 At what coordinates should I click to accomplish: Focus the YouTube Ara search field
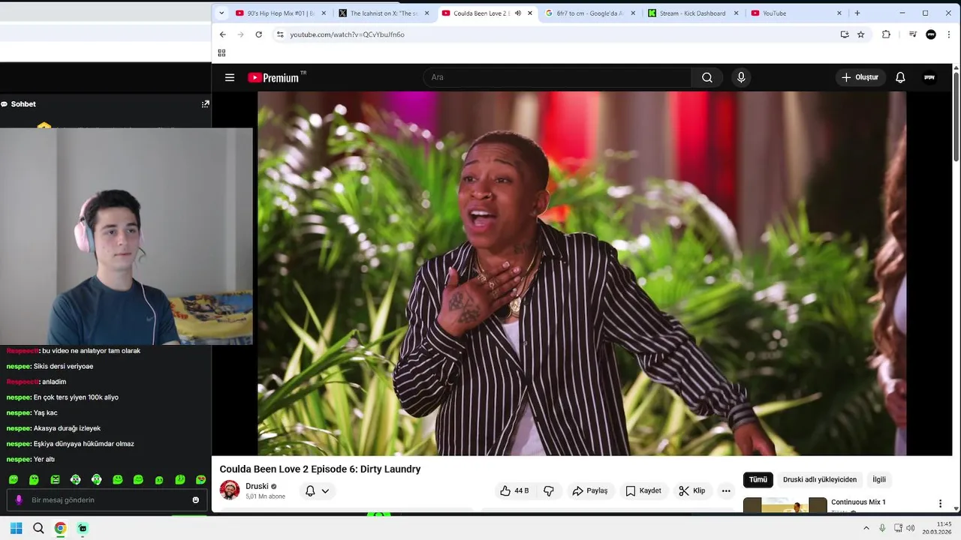[x=558, y=77]
